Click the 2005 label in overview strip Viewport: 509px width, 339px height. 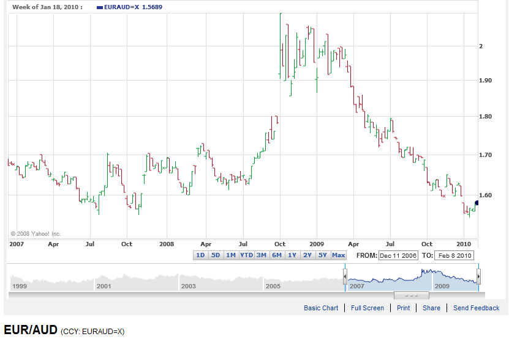[273, 286]
